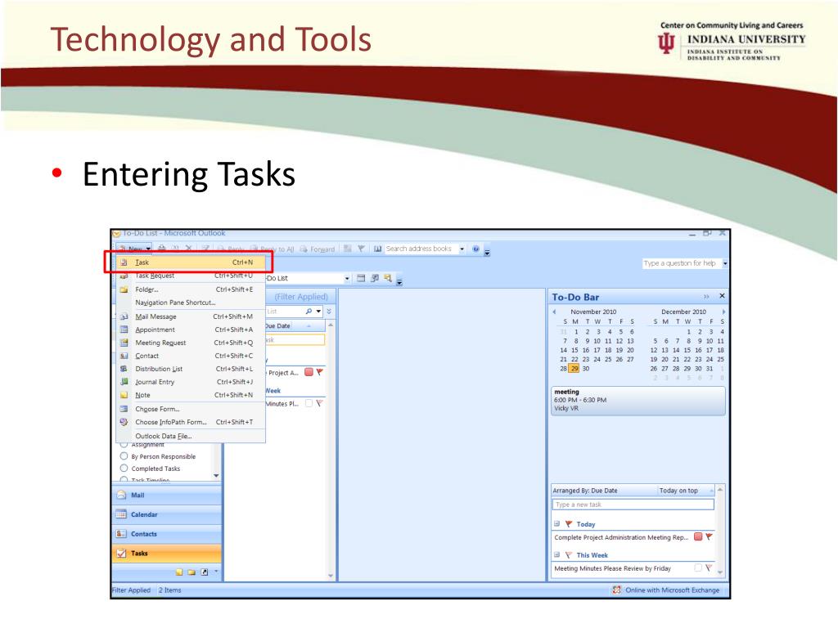The image size is (838, 628).
Task: Click the search magnifier icon in task list
Action: pyautogui.click(x=309, y=312)
